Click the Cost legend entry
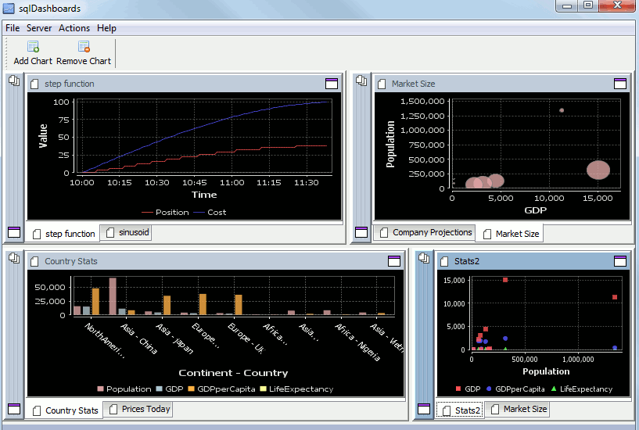Viewport: 639px width, 430px height. click(x=210, y=212)
